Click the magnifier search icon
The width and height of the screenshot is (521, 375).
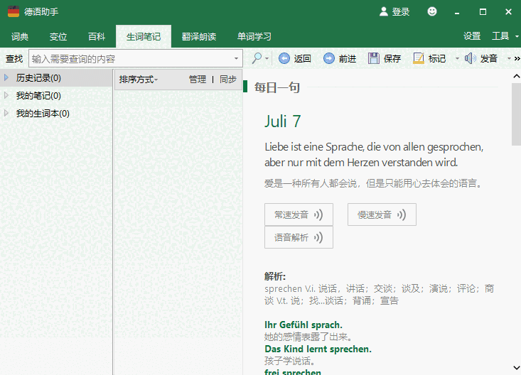(x=257, y=58)
